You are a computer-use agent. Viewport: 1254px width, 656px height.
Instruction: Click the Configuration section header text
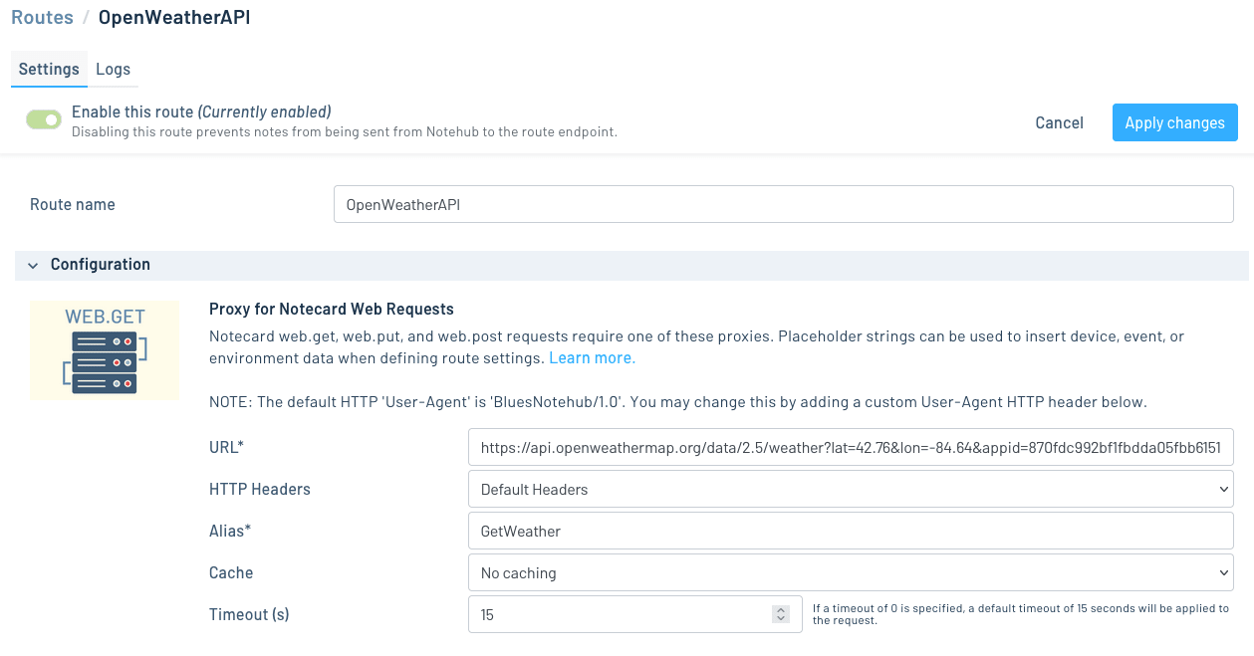click(x=101, y=265)
